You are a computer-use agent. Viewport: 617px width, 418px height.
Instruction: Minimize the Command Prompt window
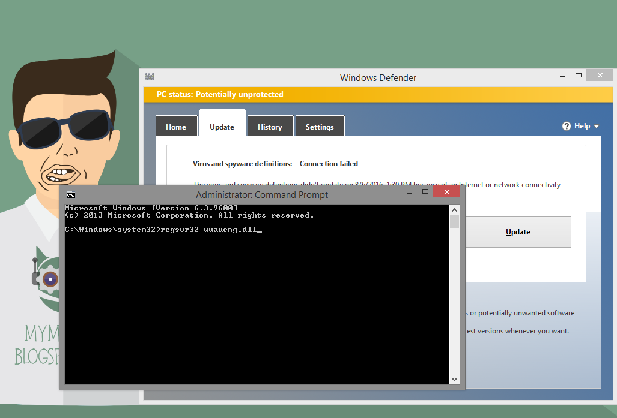click(x=409, y=192)
